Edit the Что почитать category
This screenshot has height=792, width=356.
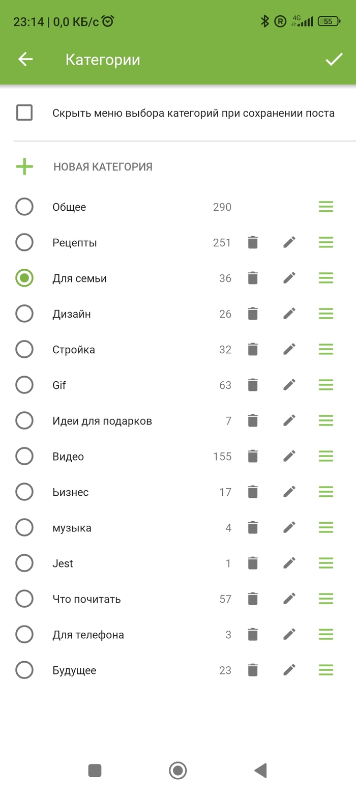coord(289,599)
